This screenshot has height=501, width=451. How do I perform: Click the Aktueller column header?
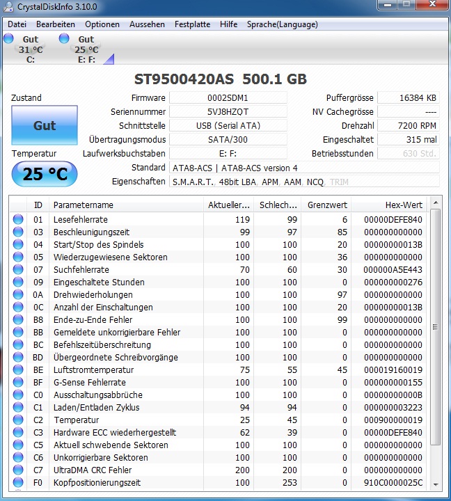[228, 205]
